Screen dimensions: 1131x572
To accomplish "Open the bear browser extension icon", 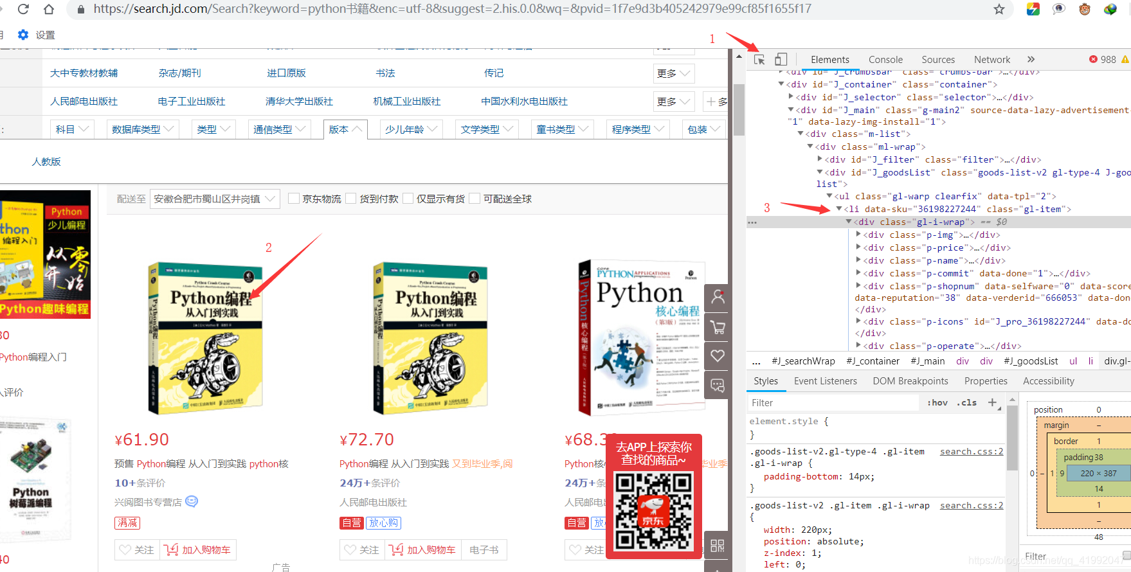I will click(x=1085, y=9).
